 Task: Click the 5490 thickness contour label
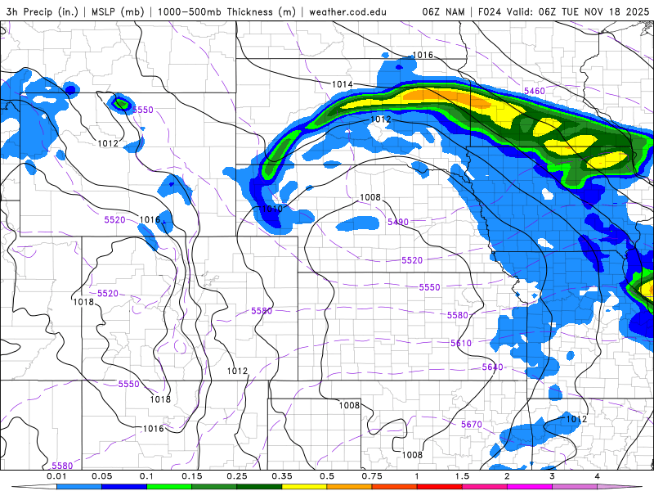coord(398,222)
